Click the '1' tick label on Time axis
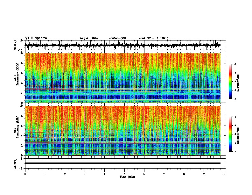The height and width of the screenshot is (195, 252). coord(45,174)
